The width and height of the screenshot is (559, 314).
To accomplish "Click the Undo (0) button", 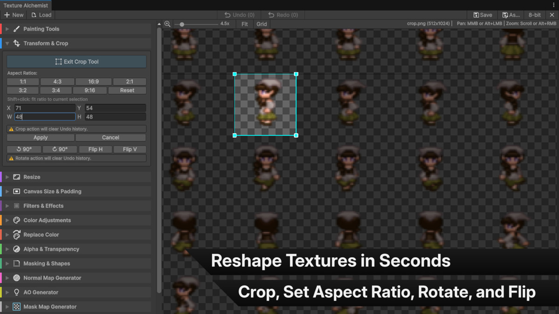I will click(239, 15).
